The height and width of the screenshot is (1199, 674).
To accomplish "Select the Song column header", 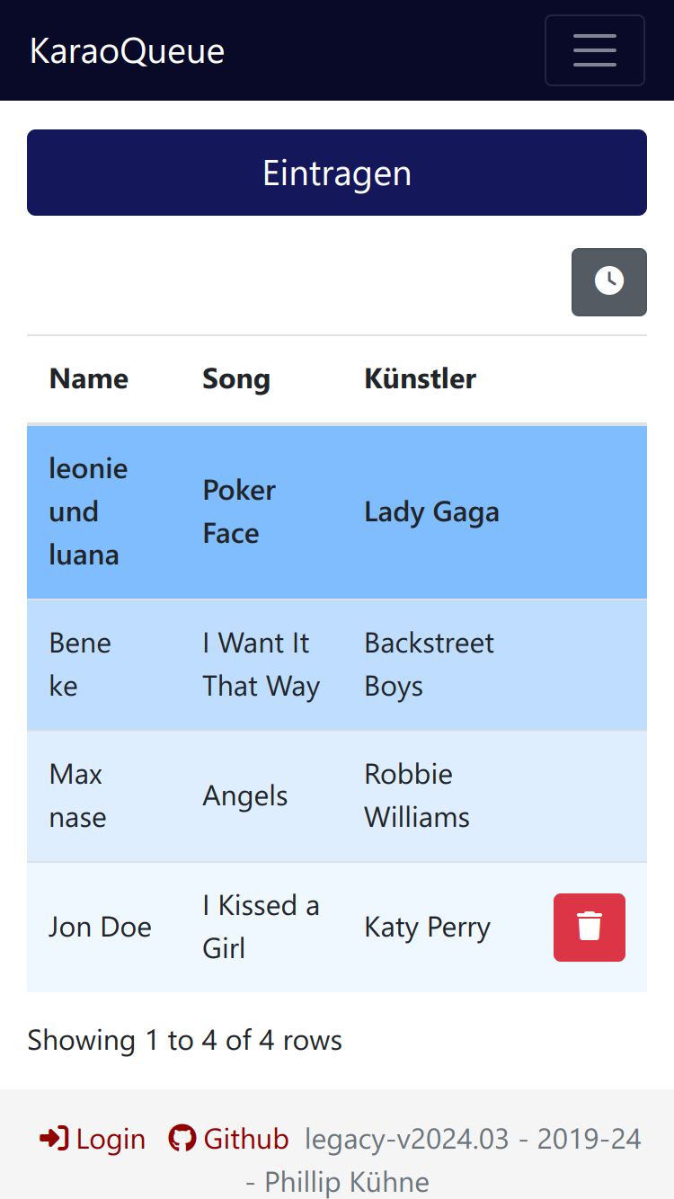I will coord(236,378).
